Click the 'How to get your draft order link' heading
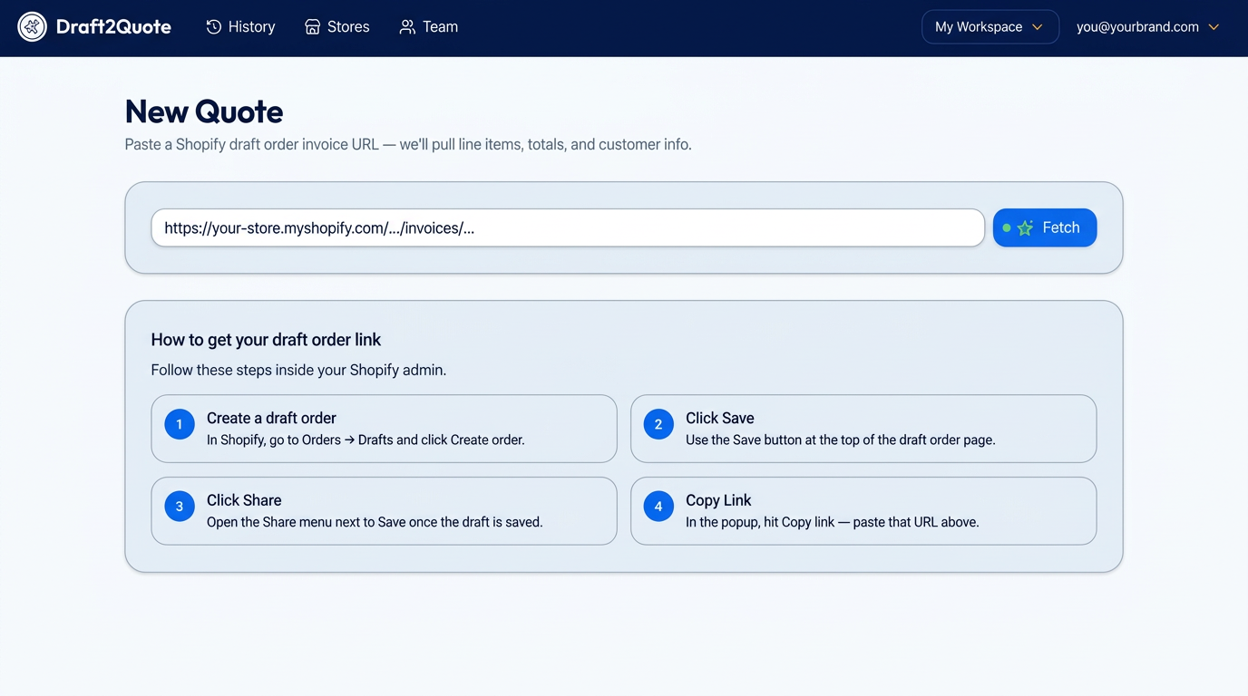Viewport: 1248px width, 696px height. [x=266, y=340]
